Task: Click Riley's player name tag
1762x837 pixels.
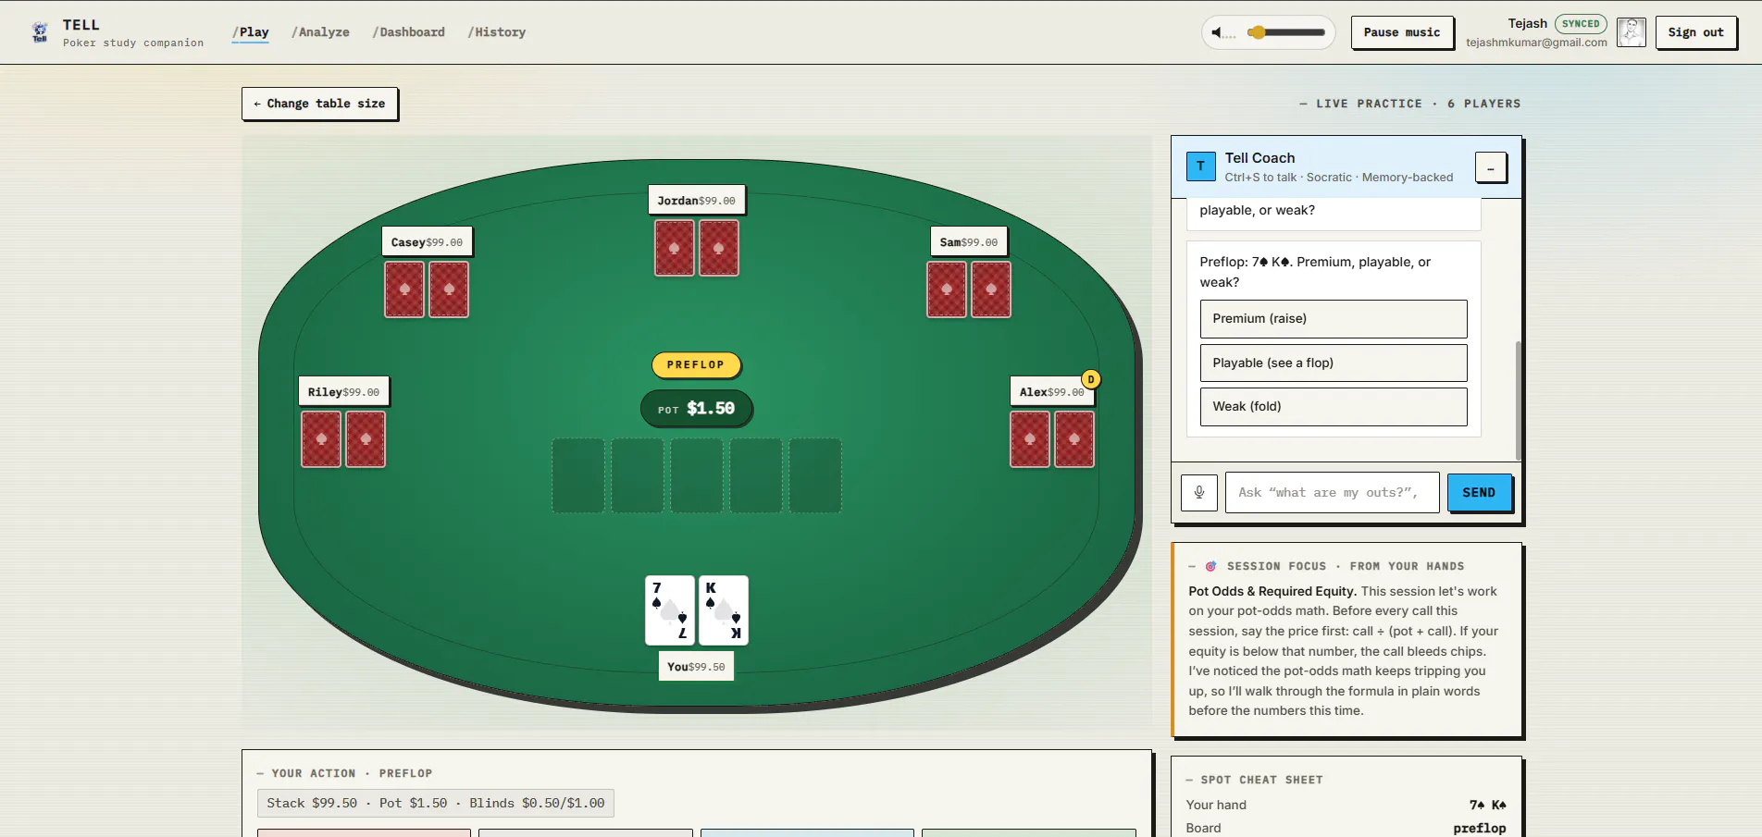Action: pyautogui.click(x=343, y=392)
